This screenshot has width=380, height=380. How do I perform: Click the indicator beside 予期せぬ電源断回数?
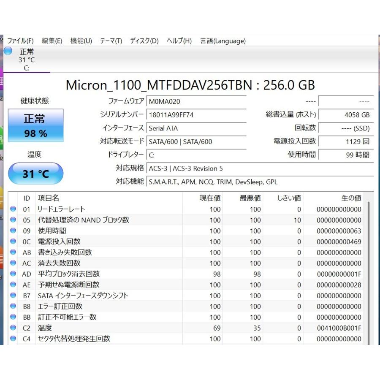tap(13, 285)
